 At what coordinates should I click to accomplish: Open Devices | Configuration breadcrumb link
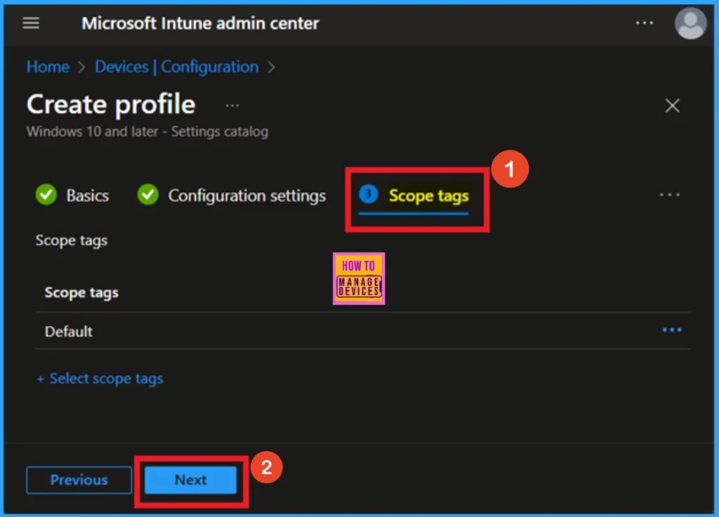[x=176, y=67]
